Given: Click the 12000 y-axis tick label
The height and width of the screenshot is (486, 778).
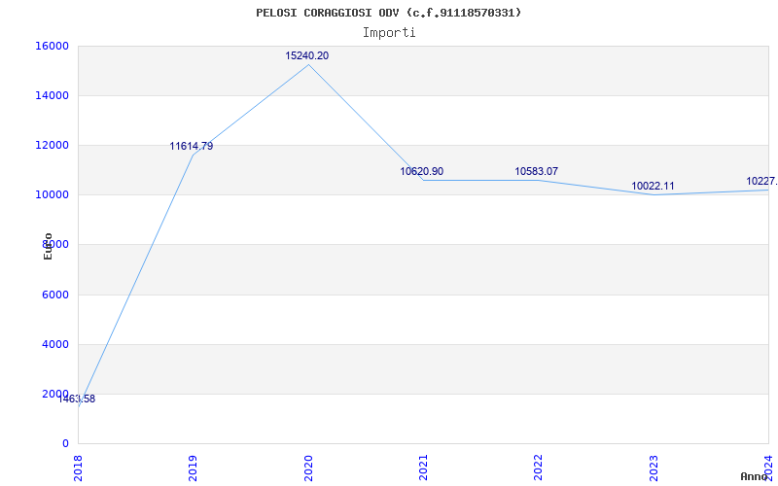Looking at the screenshot, I should (x=52, y=145).
